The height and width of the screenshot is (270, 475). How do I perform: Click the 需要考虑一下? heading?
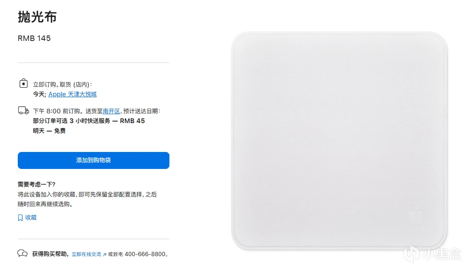tap(36, 184)
